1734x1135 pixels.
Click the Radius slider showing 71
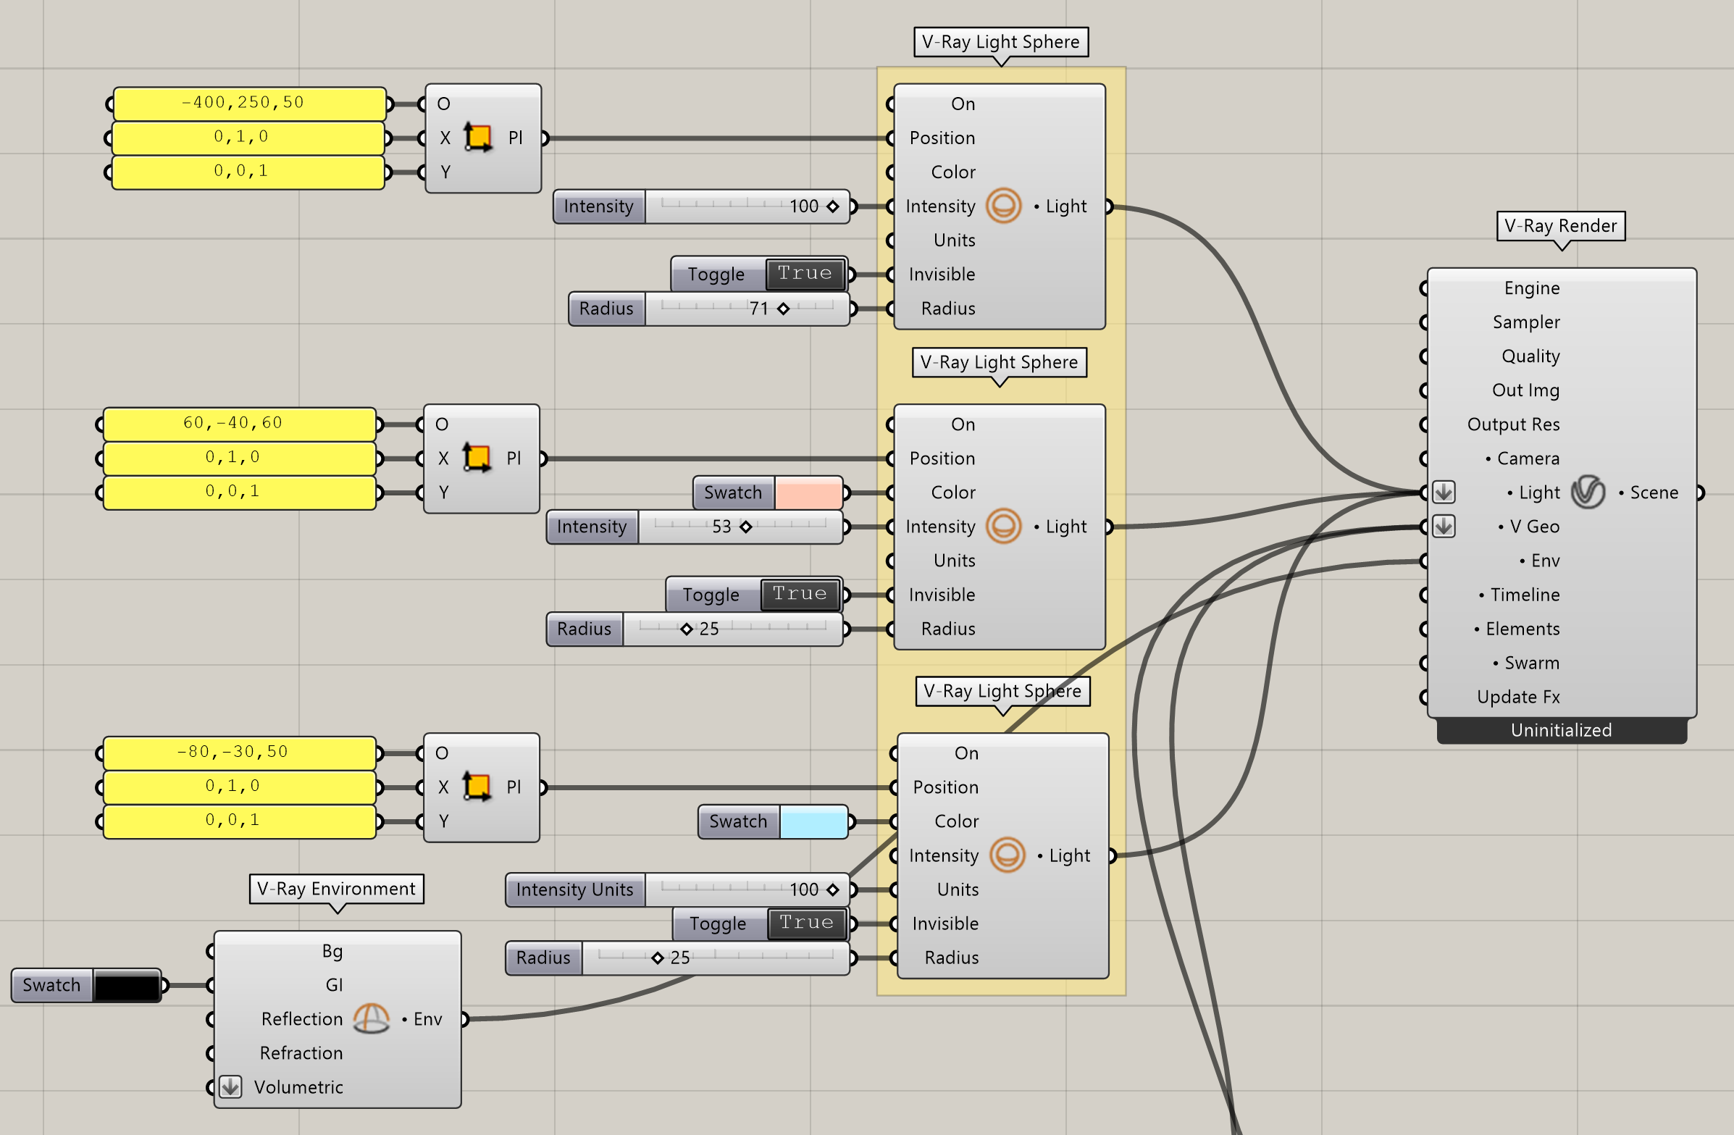[709, 309]
